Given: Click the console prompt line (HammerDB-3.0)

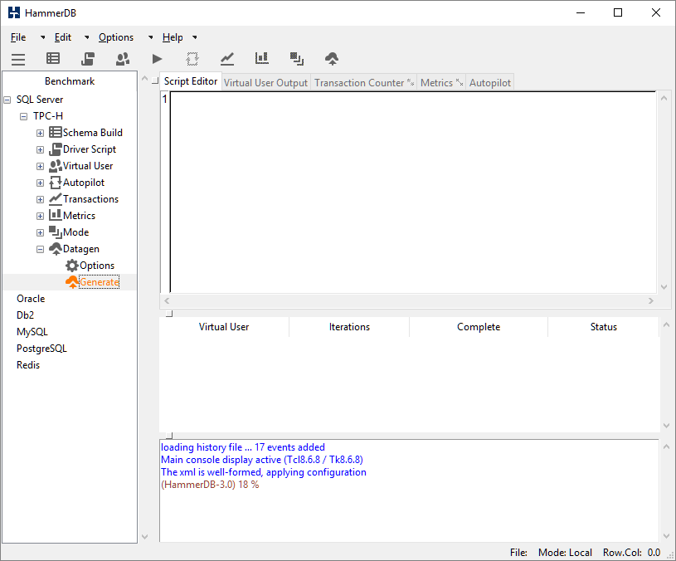Looking at the screenshot, I should tap(210, 485).
